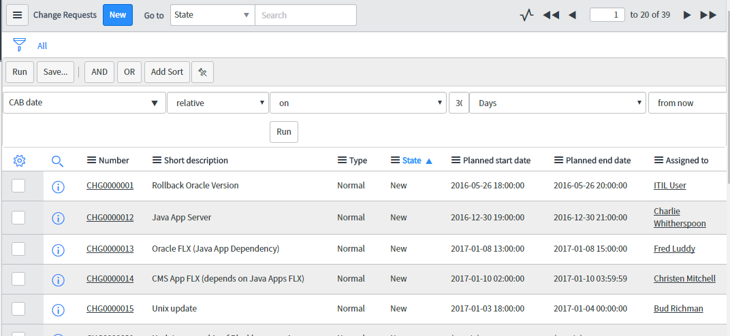The height and width of the screenshot is (336, 730).
Task: Open the CAB date field dropdown
Action: click(84, 103)
